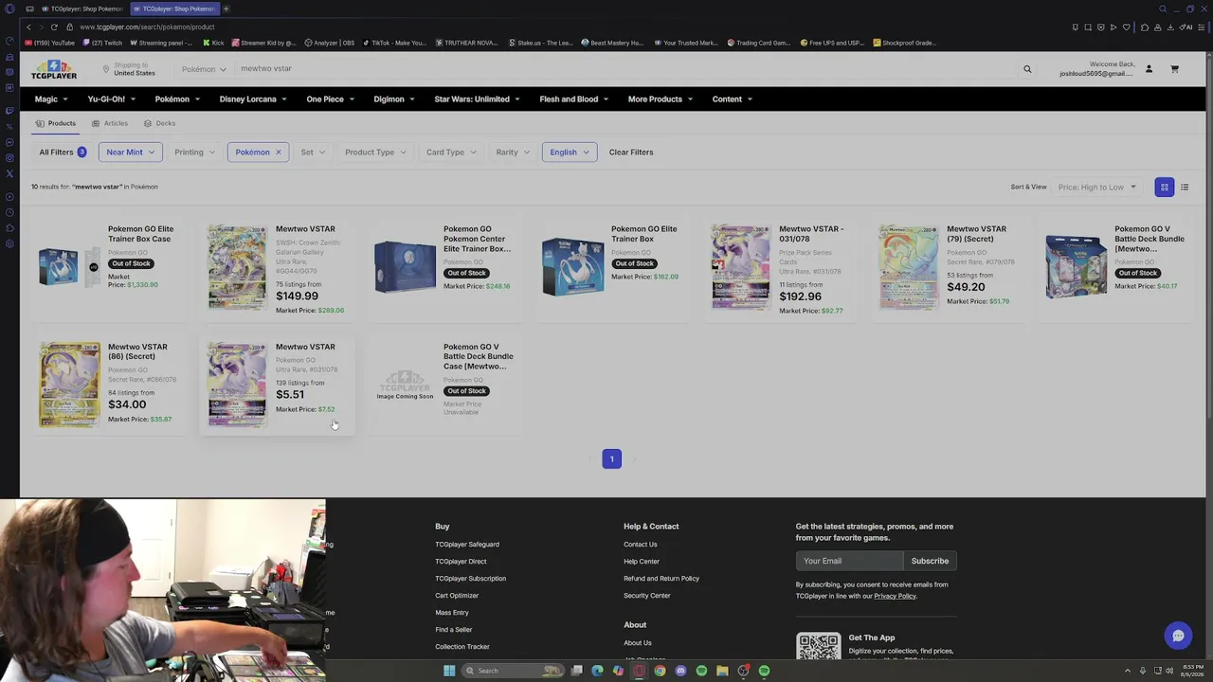Click the browser heart favorites icon
Viewport: 1213px width, 682px height.
(1126, 27)
